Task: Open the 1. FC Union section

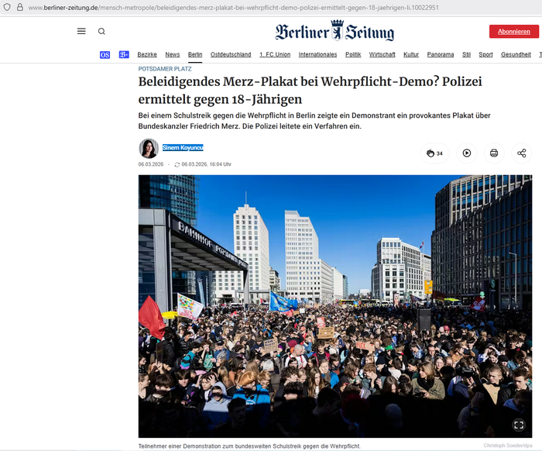Action: (x=275, y=55)
